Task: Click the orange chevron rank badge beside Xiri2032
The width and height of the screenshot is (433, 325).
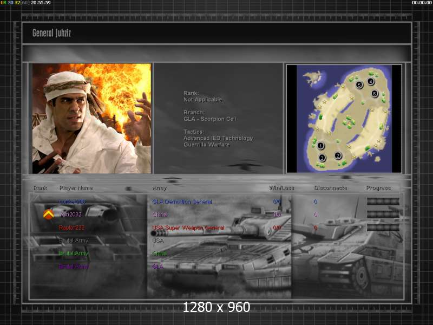Action: 49,214
